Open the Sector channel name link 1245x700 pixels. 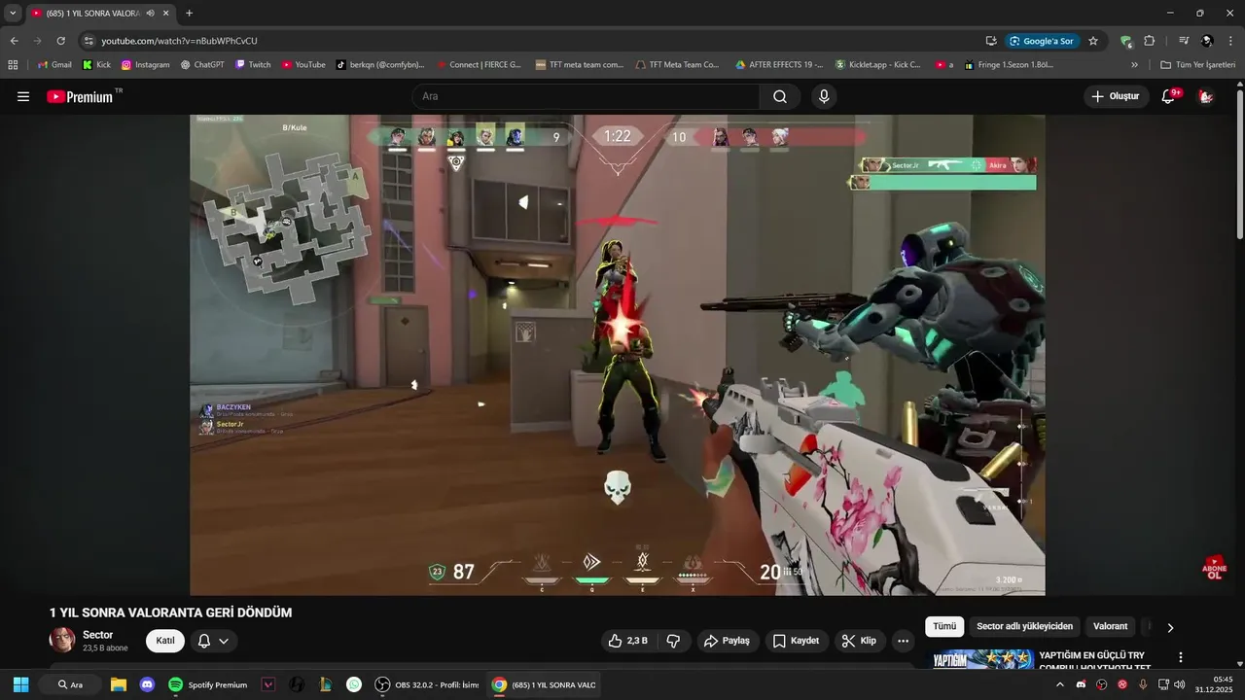click(x=97, y=635)
